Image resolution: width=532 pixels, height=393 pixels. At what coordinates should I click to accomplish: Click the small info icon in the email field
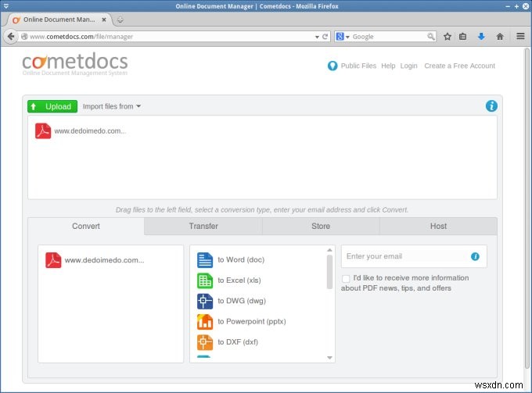475,256
